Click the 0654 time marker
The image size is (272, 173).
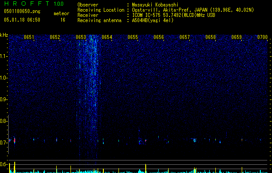coord(107,37)
